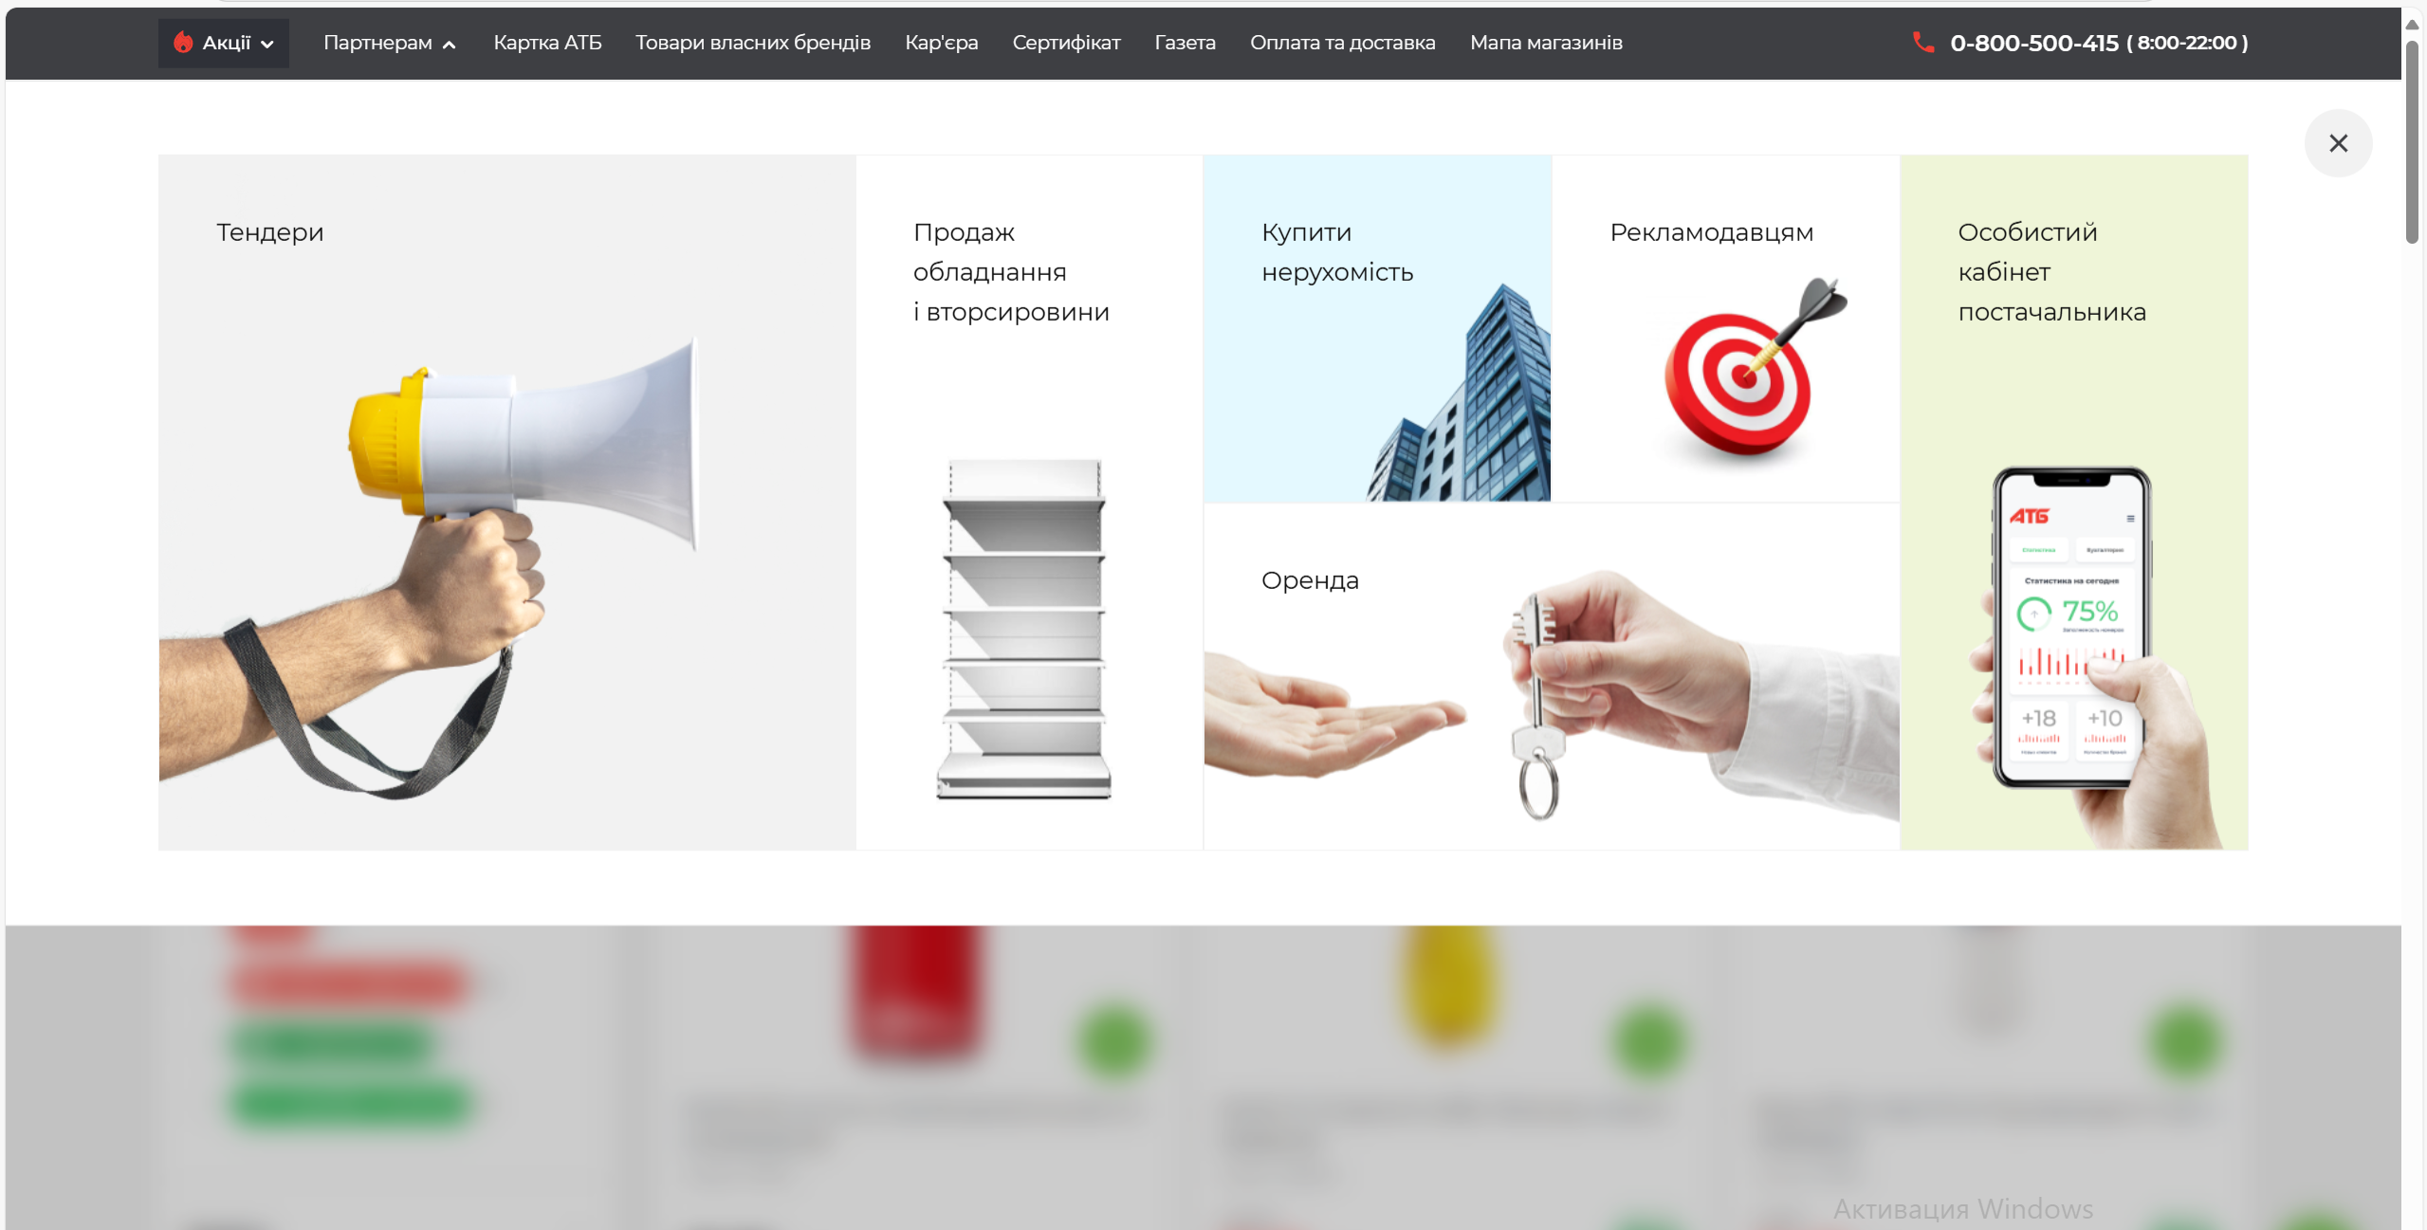Image resolution: width=2427 pixels, height=1230 pixels.
Task: Select the Сертифікат menu item
Action: click(x=1066, y=43)
